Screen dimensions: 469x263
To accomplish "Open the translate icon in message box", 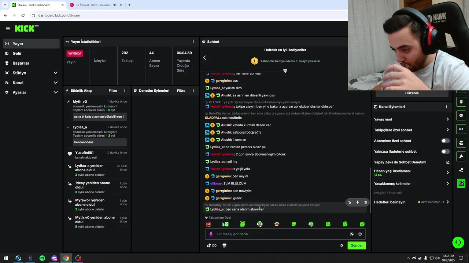I will pyautogui.click(x=352, y=234).
